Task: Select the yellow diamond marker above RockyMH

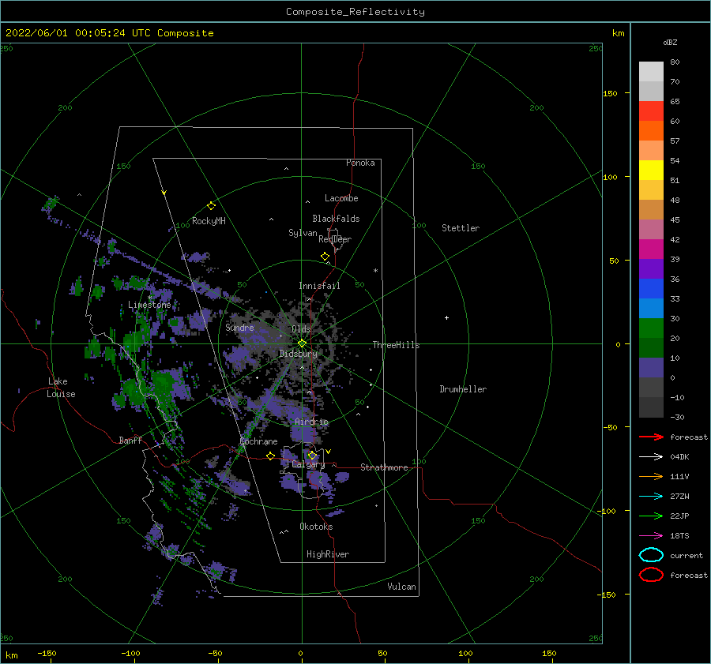Action: (x=211, y=206)
